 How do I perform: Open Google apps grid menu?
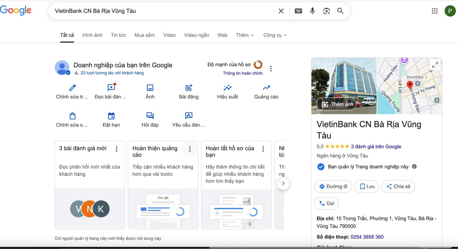click(435, 11)
